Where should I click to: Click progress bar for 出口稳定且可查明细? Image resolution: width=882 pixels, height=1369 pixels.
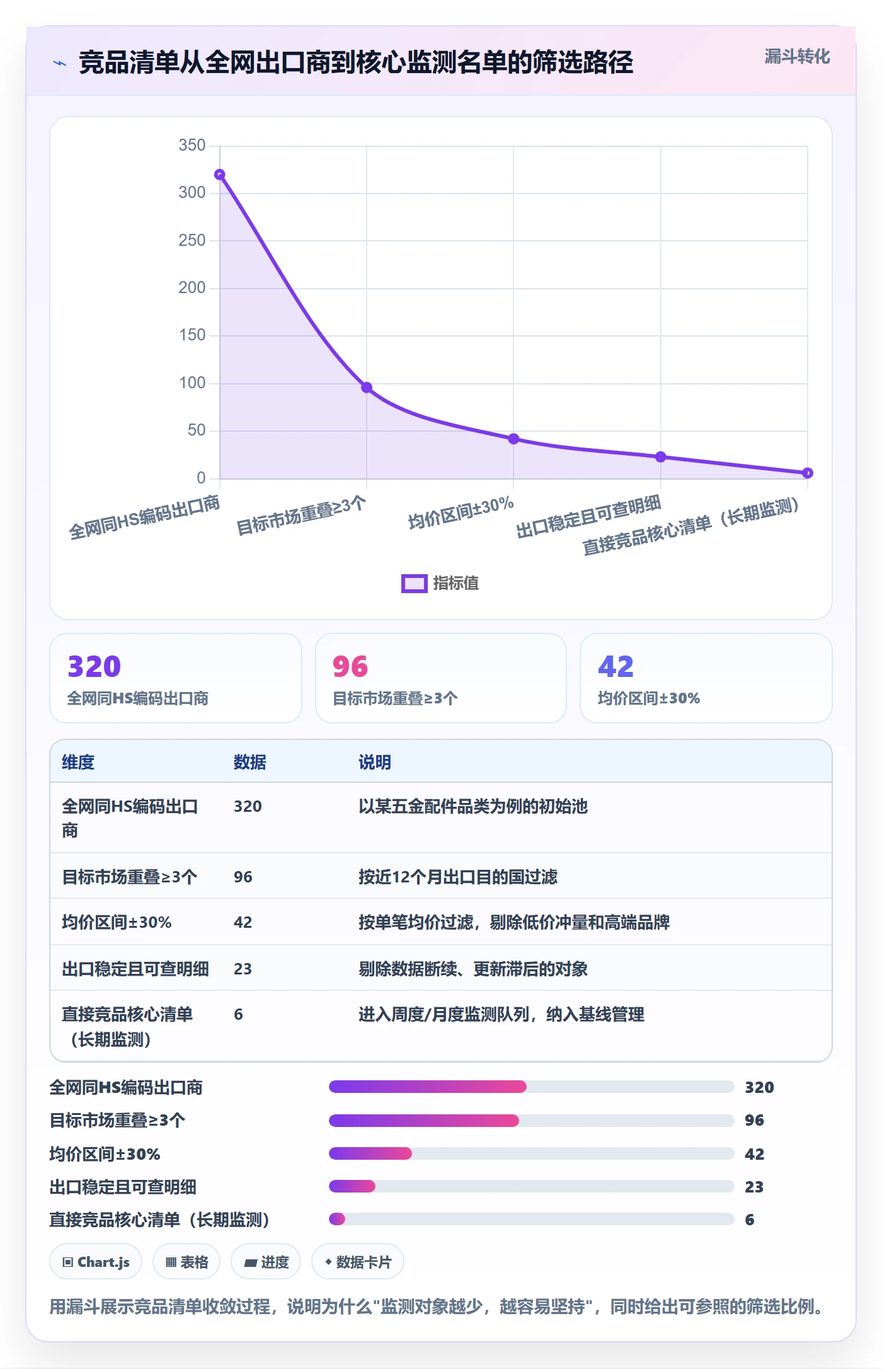pos(531,1186)
